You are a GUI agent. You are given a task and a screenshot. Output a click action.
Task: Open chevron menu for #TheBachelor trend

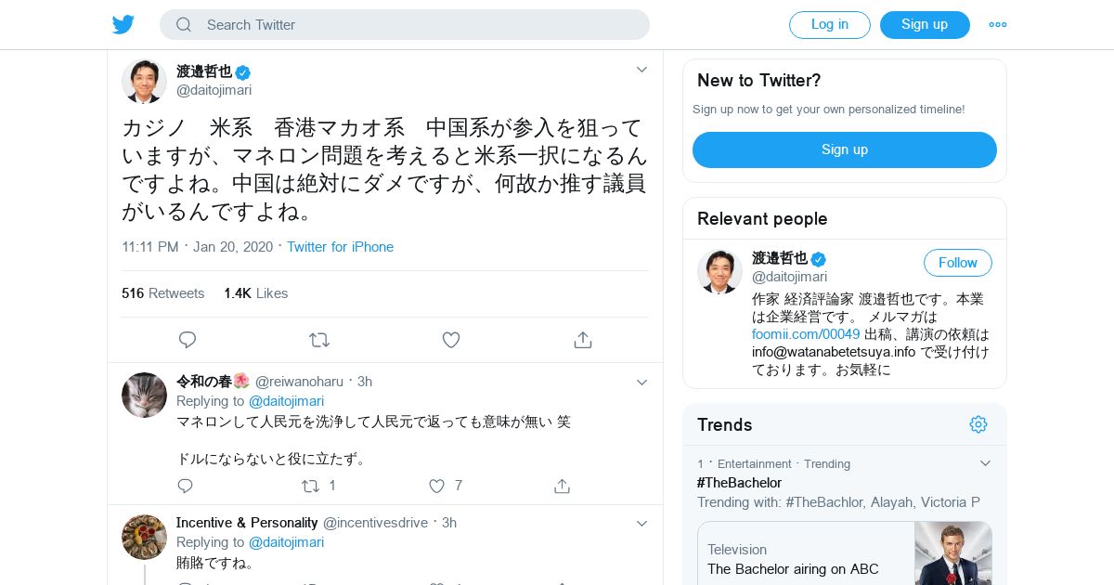tap(985, 463)
